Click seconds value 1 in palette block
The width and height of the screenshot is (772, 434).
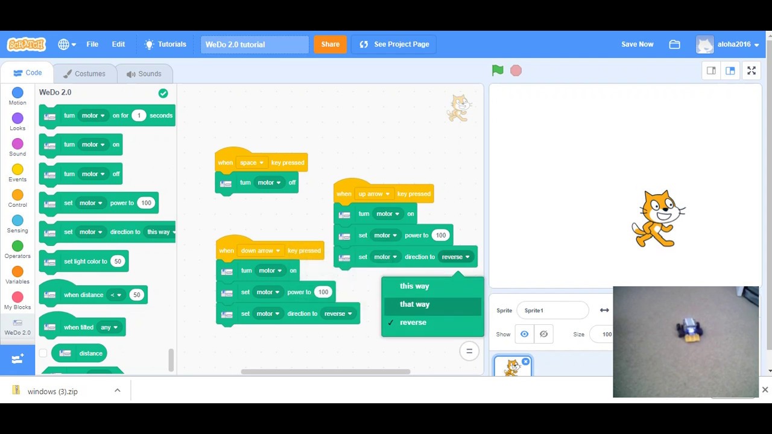tap(139, 115)
